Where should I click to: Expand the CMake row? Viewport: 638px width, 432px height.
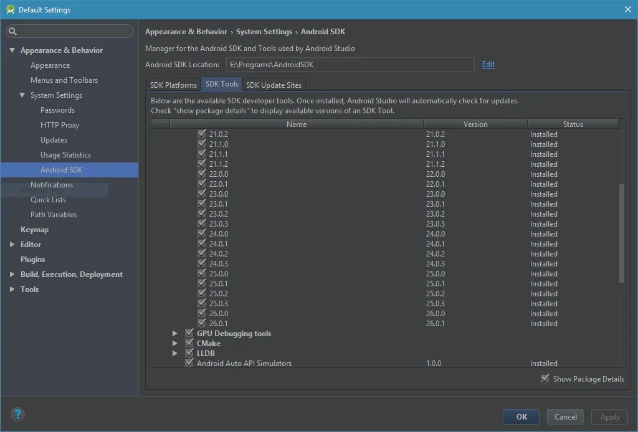tap(174, 344)
